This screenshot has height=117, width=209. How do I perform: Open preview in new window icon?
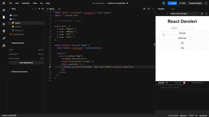pos(206,14)
